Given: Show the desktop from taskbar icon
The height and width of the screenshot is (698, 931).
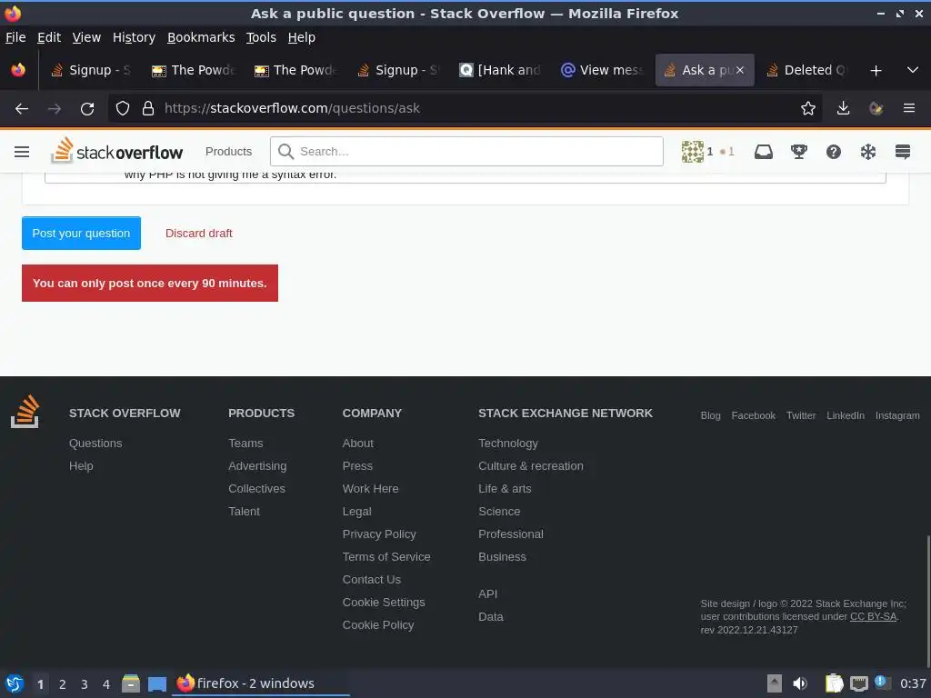Looking at the screenshot, I should pos(156,683).
